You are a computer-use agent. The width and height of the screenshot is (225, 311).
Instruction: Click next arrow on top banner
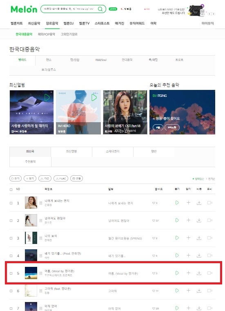tap(213, 14)
